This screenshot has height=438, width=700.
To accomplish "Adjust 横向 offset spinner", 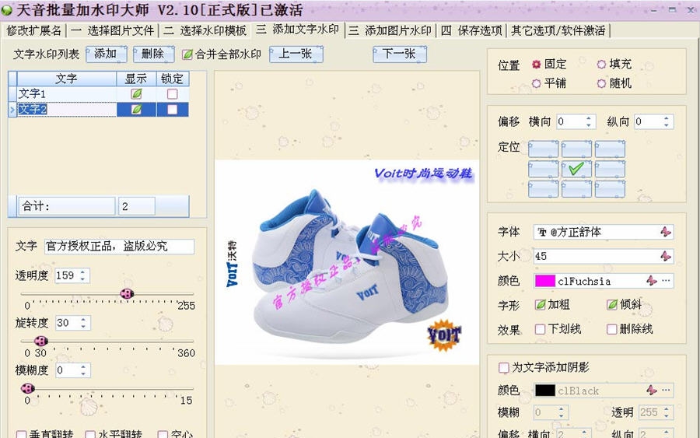I will tap(589, 121).
